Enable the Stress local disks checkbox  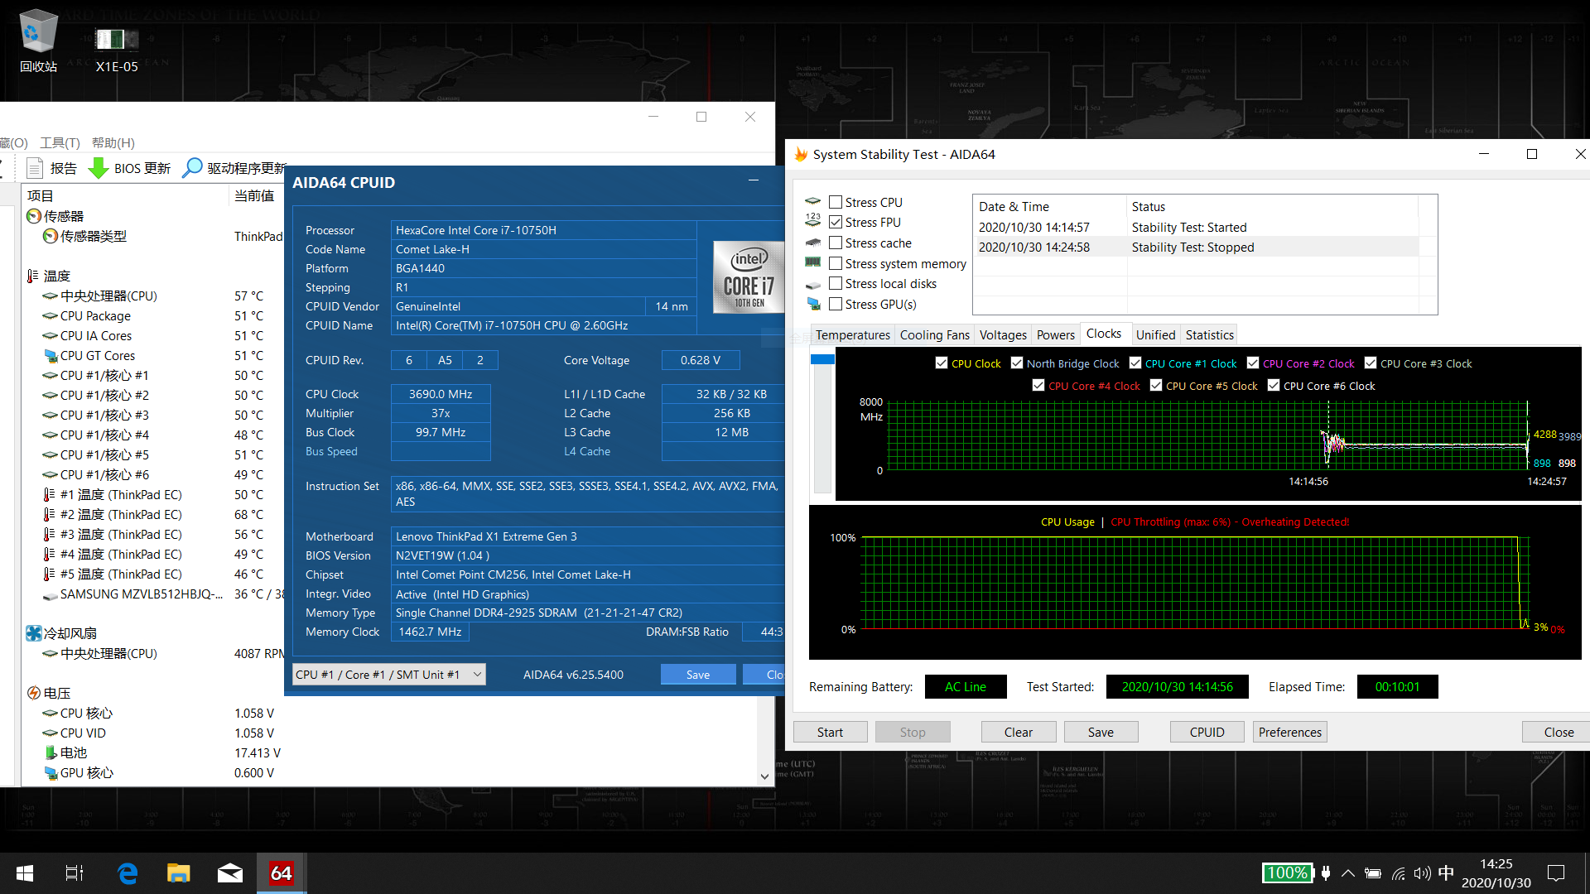click(836, 283)
